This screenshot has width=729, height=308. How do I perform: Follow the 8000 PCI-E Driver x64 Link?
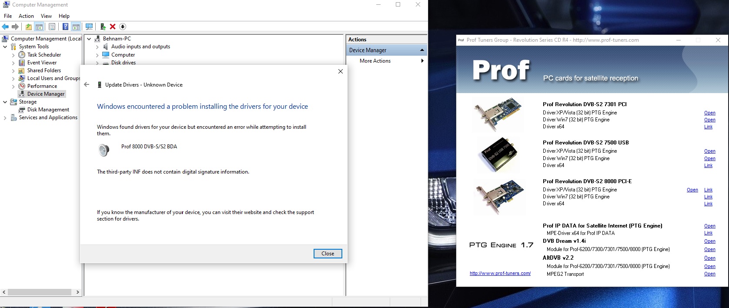(708, 204)
